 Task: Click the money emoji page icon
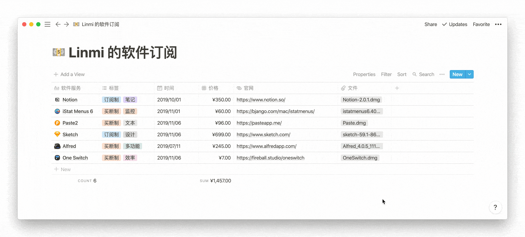pos(59,52)
